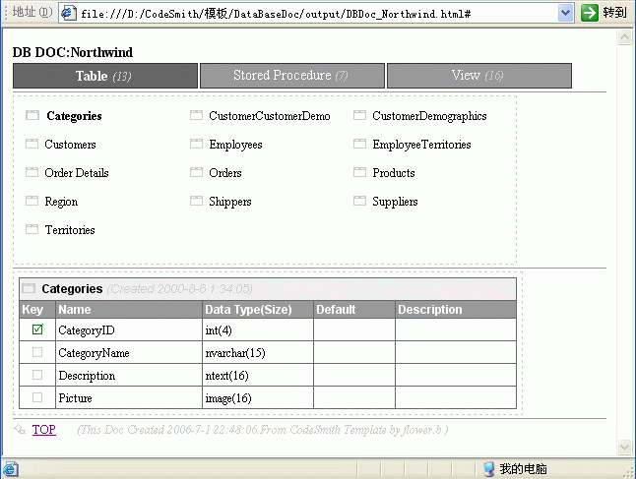Viewport: 636px width, 479px height.
Task: Click the My Computer zone icon in status bar
Action: pyautogui.click(x=489, y=469)
